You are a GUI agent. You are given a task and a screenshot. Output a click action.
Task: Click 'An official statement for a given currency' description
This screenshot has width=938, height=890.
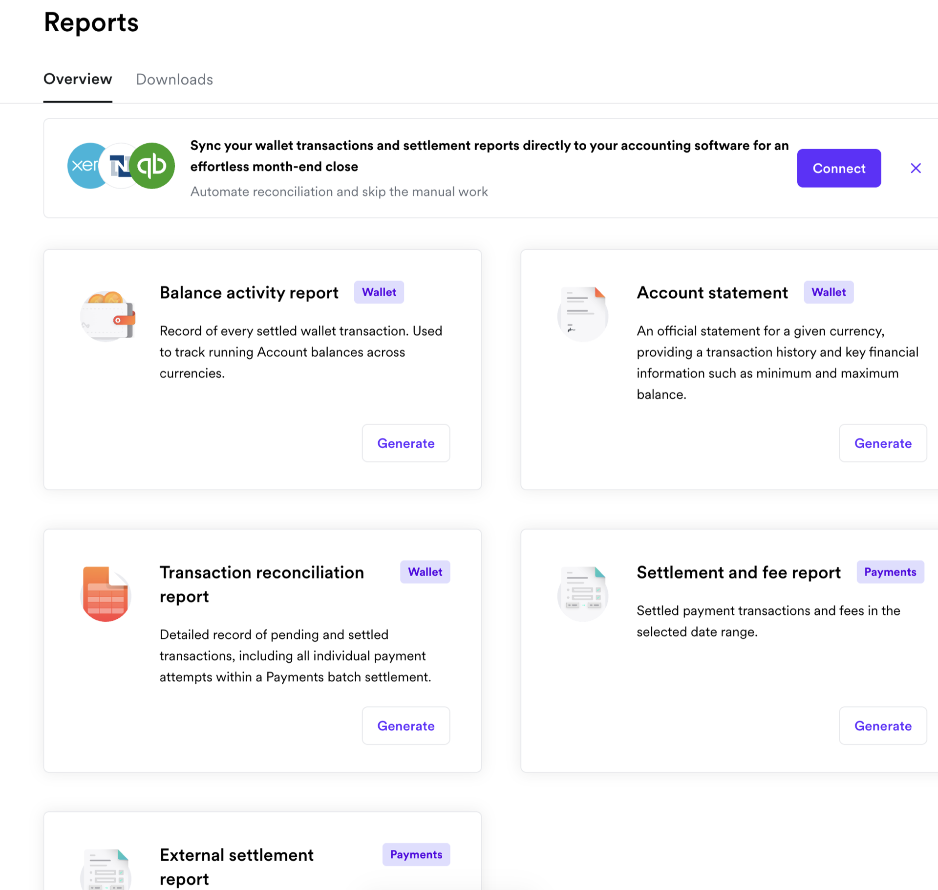point(778,363)
